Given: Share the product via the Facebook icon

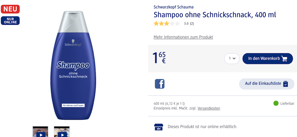Looking at the screenshot, I should [160, 84].
